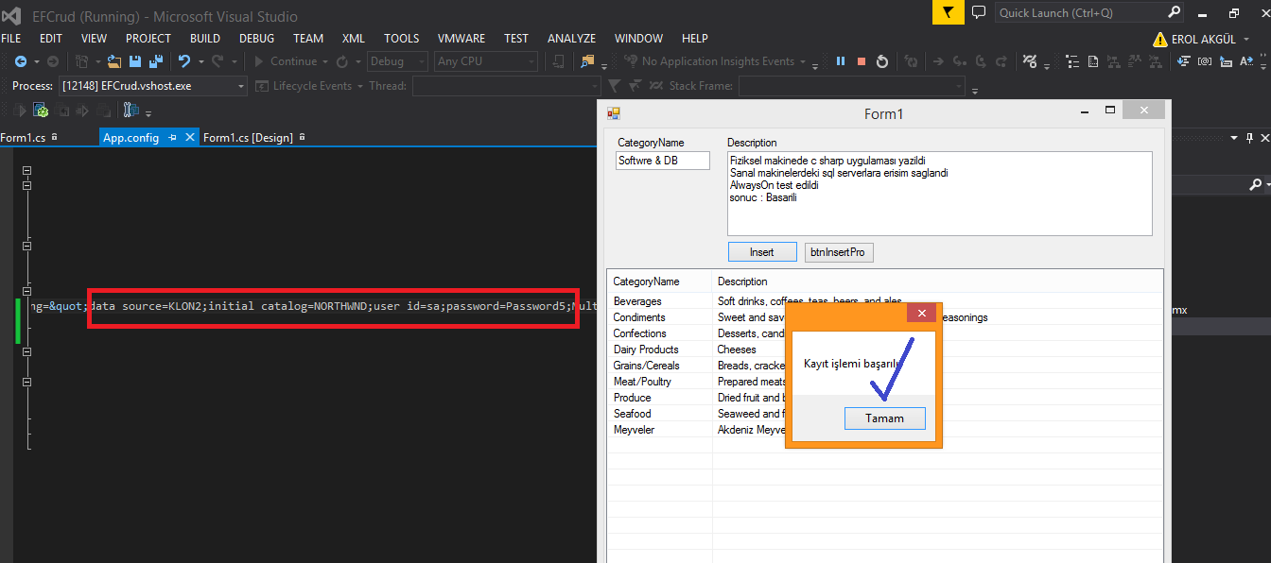Click the Open File folder icon
This screenshot has height=563, width=1271.
point(114,61)
